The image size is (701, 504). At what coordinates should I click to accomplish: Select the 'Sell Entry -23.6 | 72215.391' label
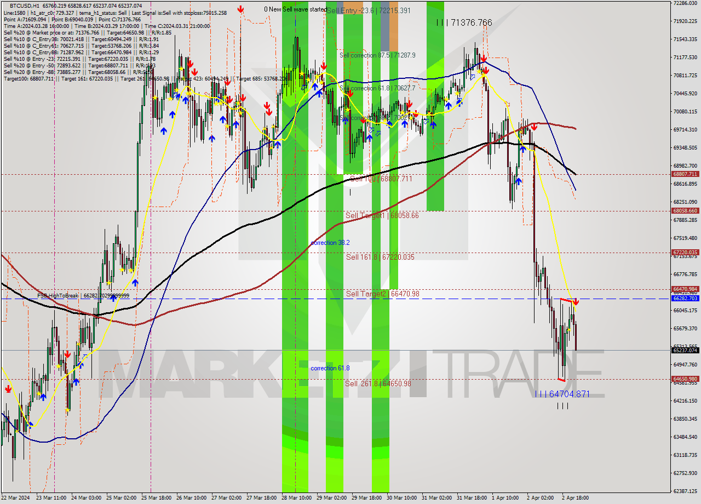pyautogui.click(x=368, y=10)
